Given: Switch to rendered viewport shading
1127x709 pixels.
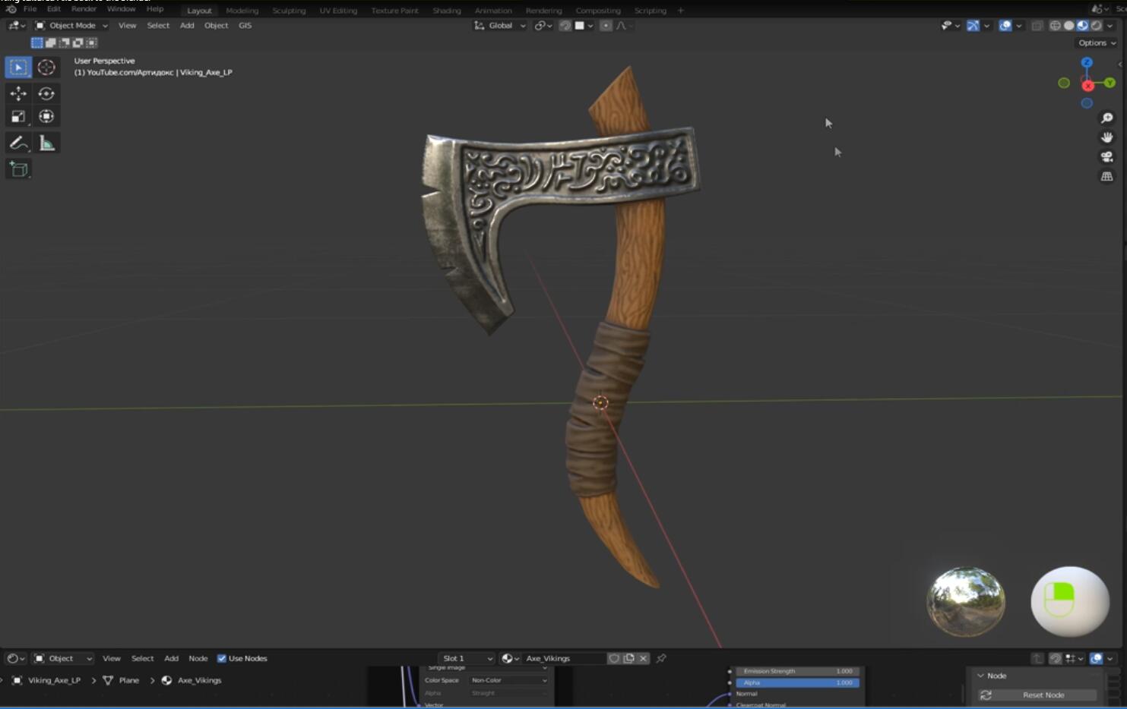Looking at the screenshot, I should 1096,26.
